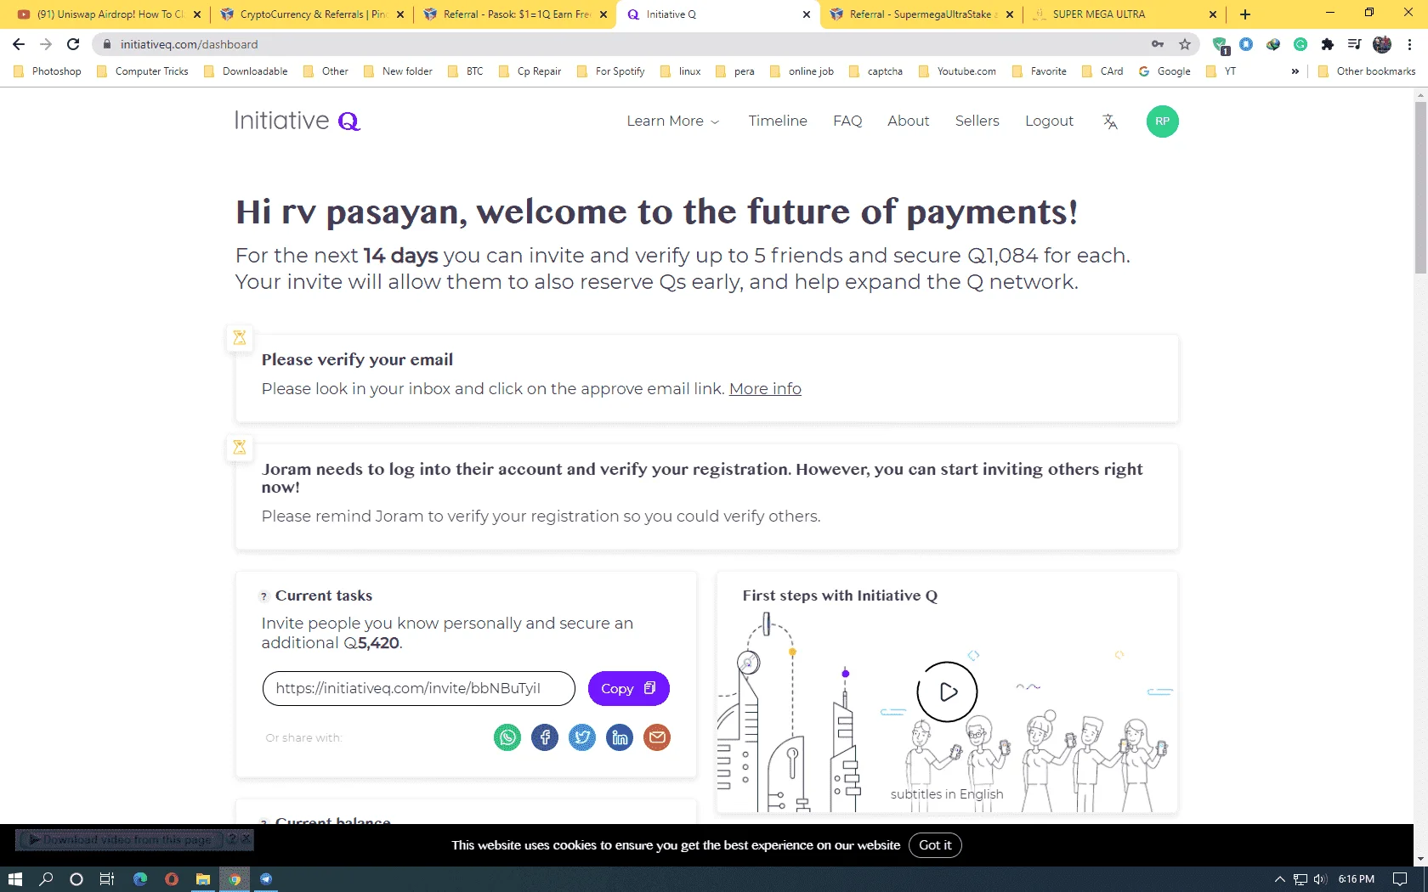The height and width of the screenshot is (892, 1428).
Task: Open the Google bookmark
Action: tap(1164, 71)
